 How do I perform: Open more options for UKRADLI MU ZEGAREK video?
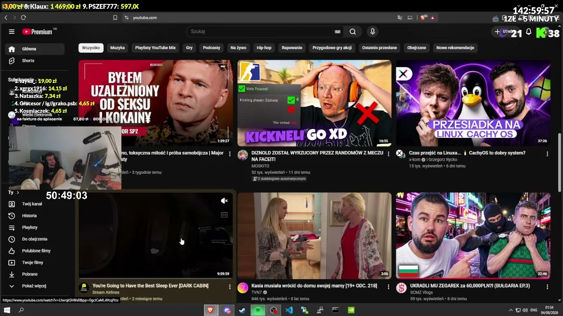click(x=547, y=287)
